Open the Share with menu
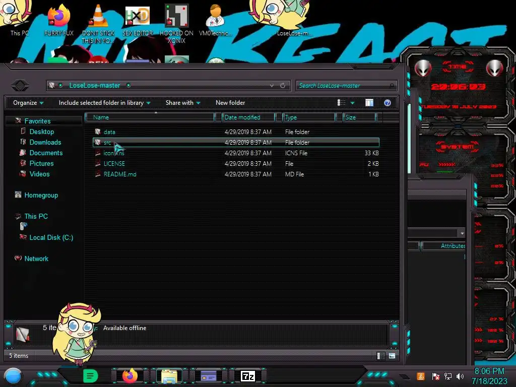516x387 pixels. (183, 103)
